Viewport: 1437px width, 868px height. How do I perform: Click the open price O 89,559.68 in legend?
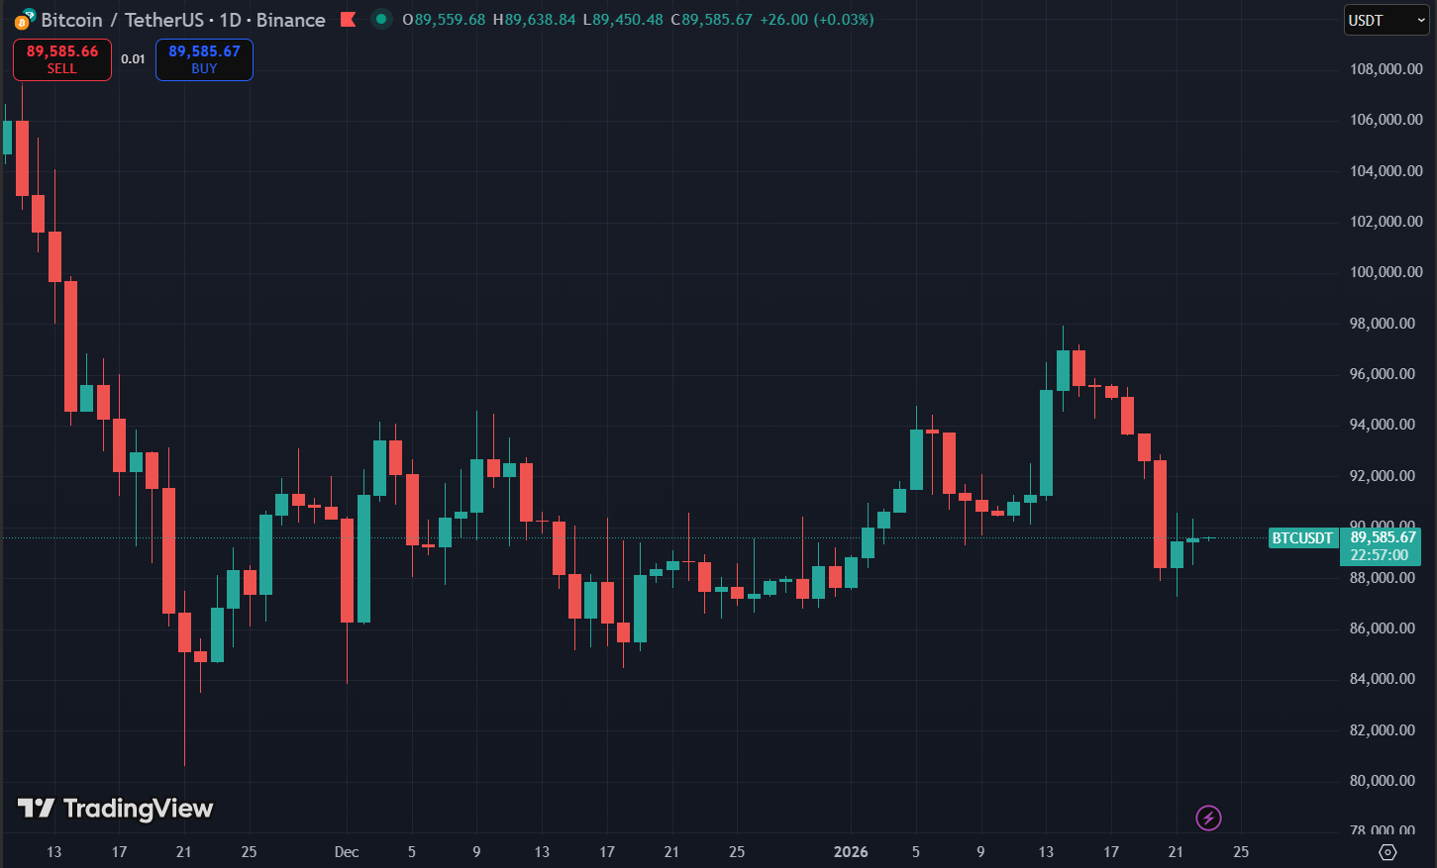coord(446,19)
